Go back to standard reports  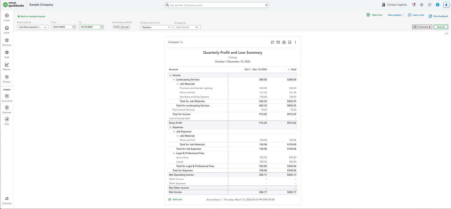pyautogui.click(x=31, y=16)
